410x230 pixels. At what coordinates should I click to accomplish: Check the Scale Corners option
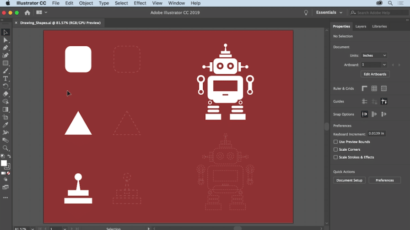(335, 150)
